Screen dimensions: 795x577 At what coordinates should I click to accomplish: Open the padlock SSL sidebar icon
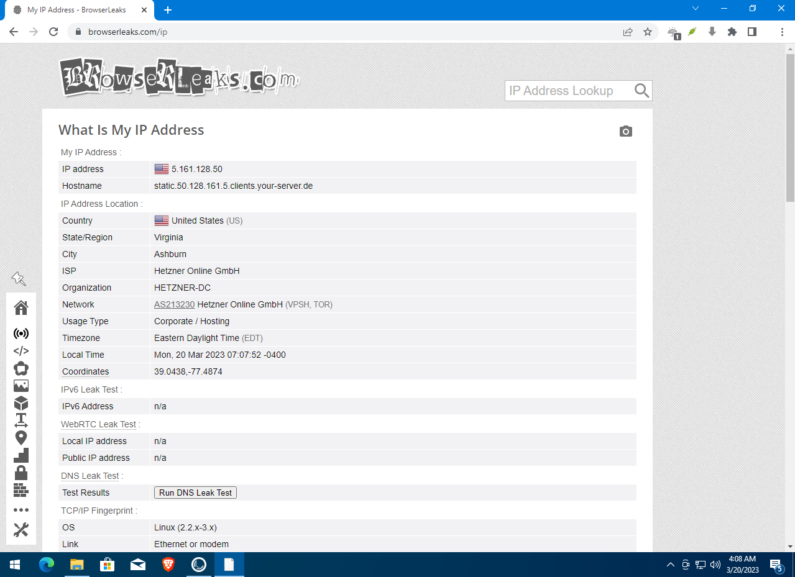[21, 473]
